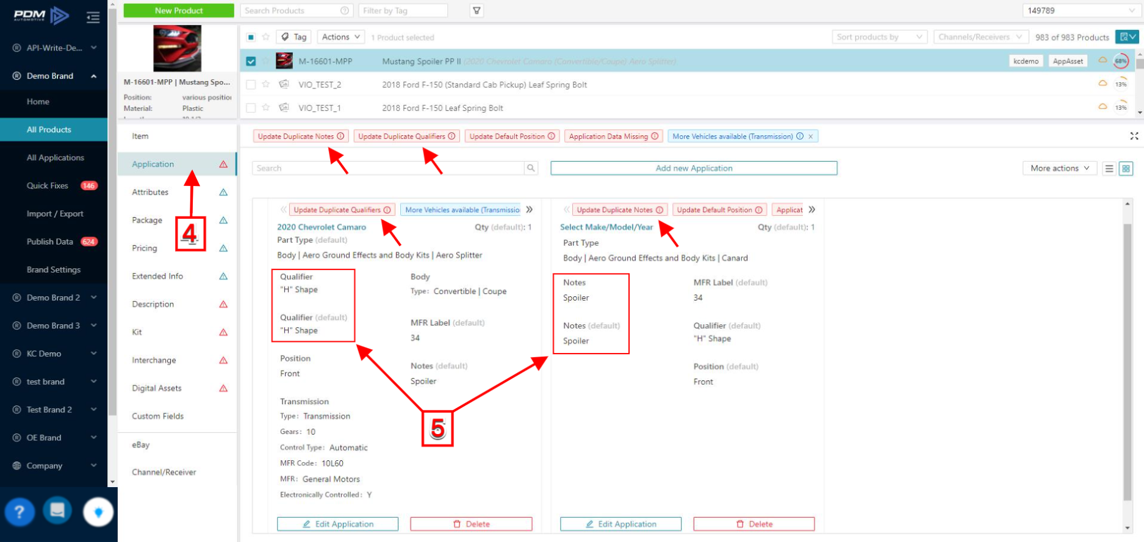This screenshot has height=542, width=1144.
Task: Open the More actions dropdown
Action: (x=1060, y=168)
